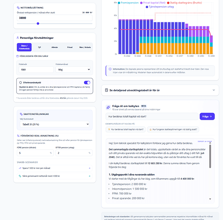Hide Privat kapital (Net) series in legend
This screenshot has width=223, height=220.
coord(153,3)
